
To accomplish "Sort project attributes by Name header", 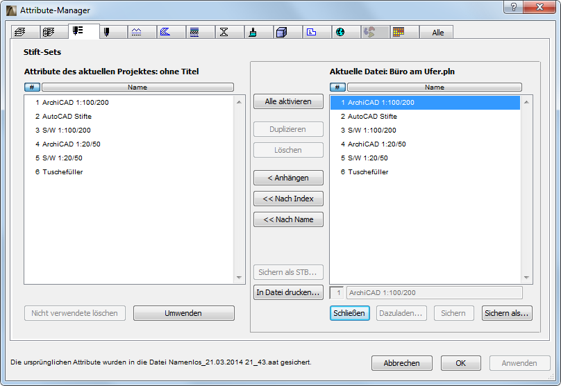I will (x=137, y=87).
